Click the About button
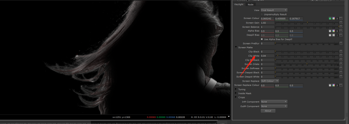Image resolution: width=349 pixels, height=124 pixels. (268, 111)
